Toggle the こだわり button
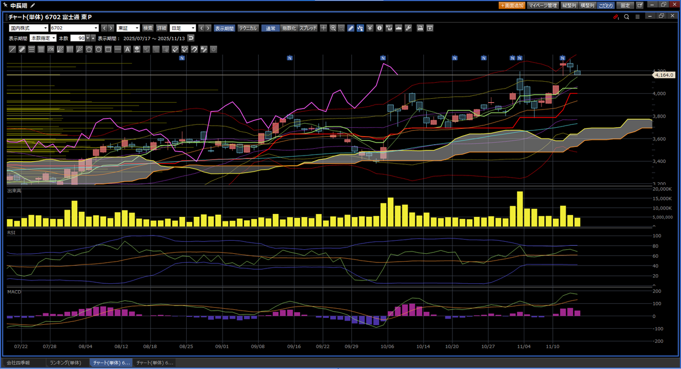This screenshot has width=681, height=369. (606, 5)
